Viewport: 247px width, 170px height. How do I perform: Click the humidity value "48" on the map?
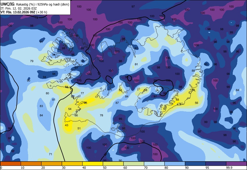click(x=177, y=100)
